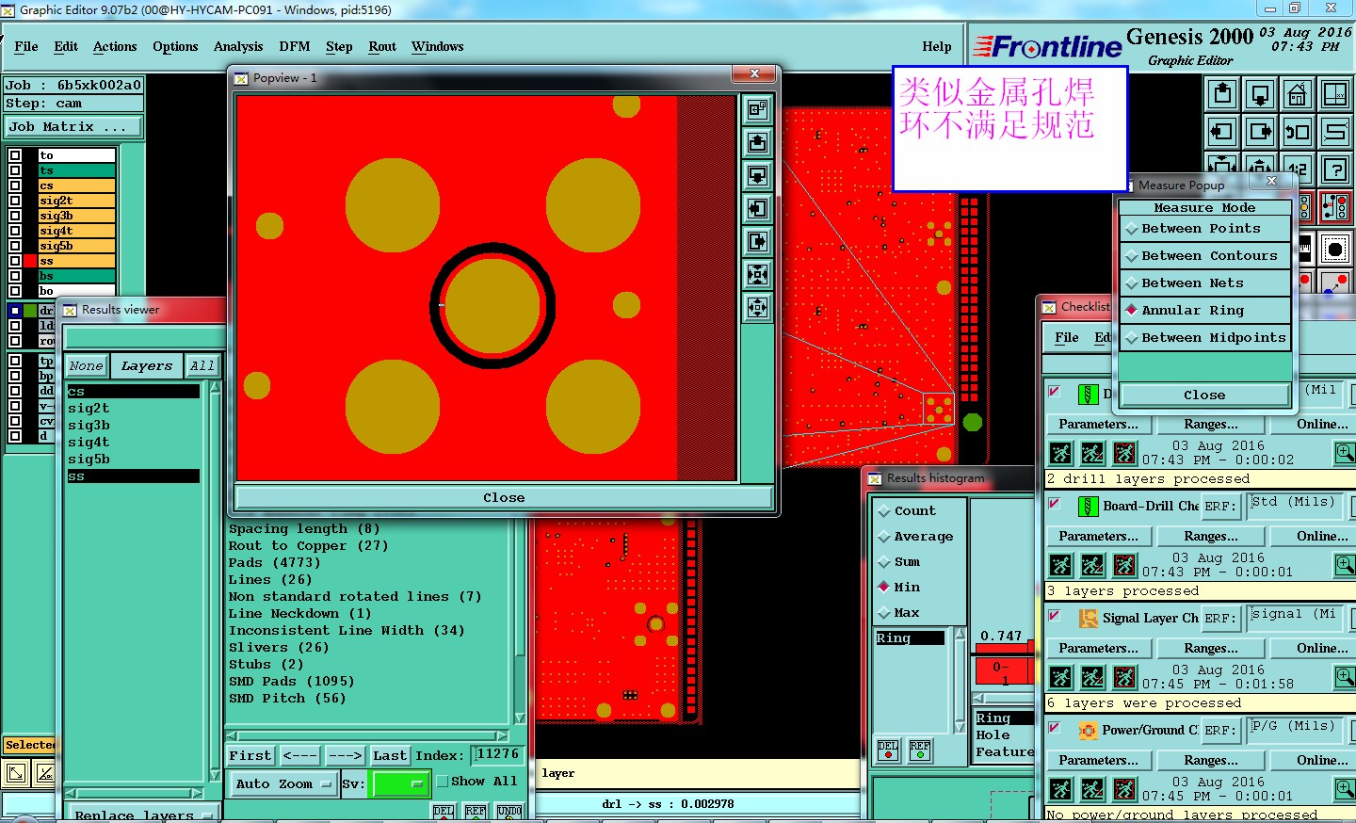Toggle the Power/Ground check checkbox

1055,728
